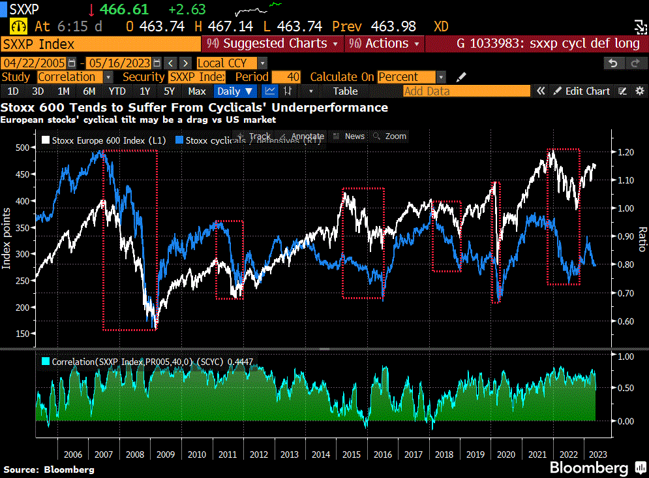Click the Local CCY currency field
Image resolution: width=649 pixels, height=478 pixels.
click(x=227, y=63)
